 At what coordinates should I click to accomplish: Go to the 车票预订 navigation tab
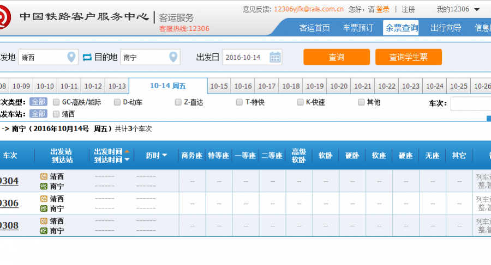[x=358, y=28]
